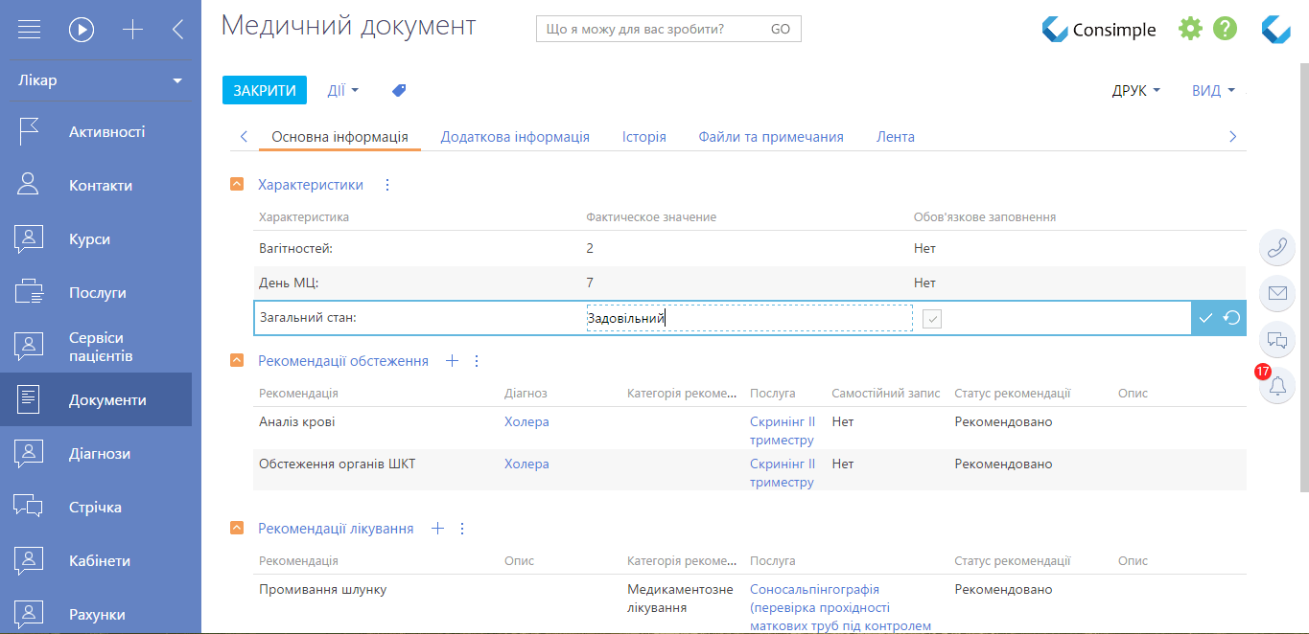Open the help question mark icon
This screenshot has width=1309, height=634.
point(1225,29)
